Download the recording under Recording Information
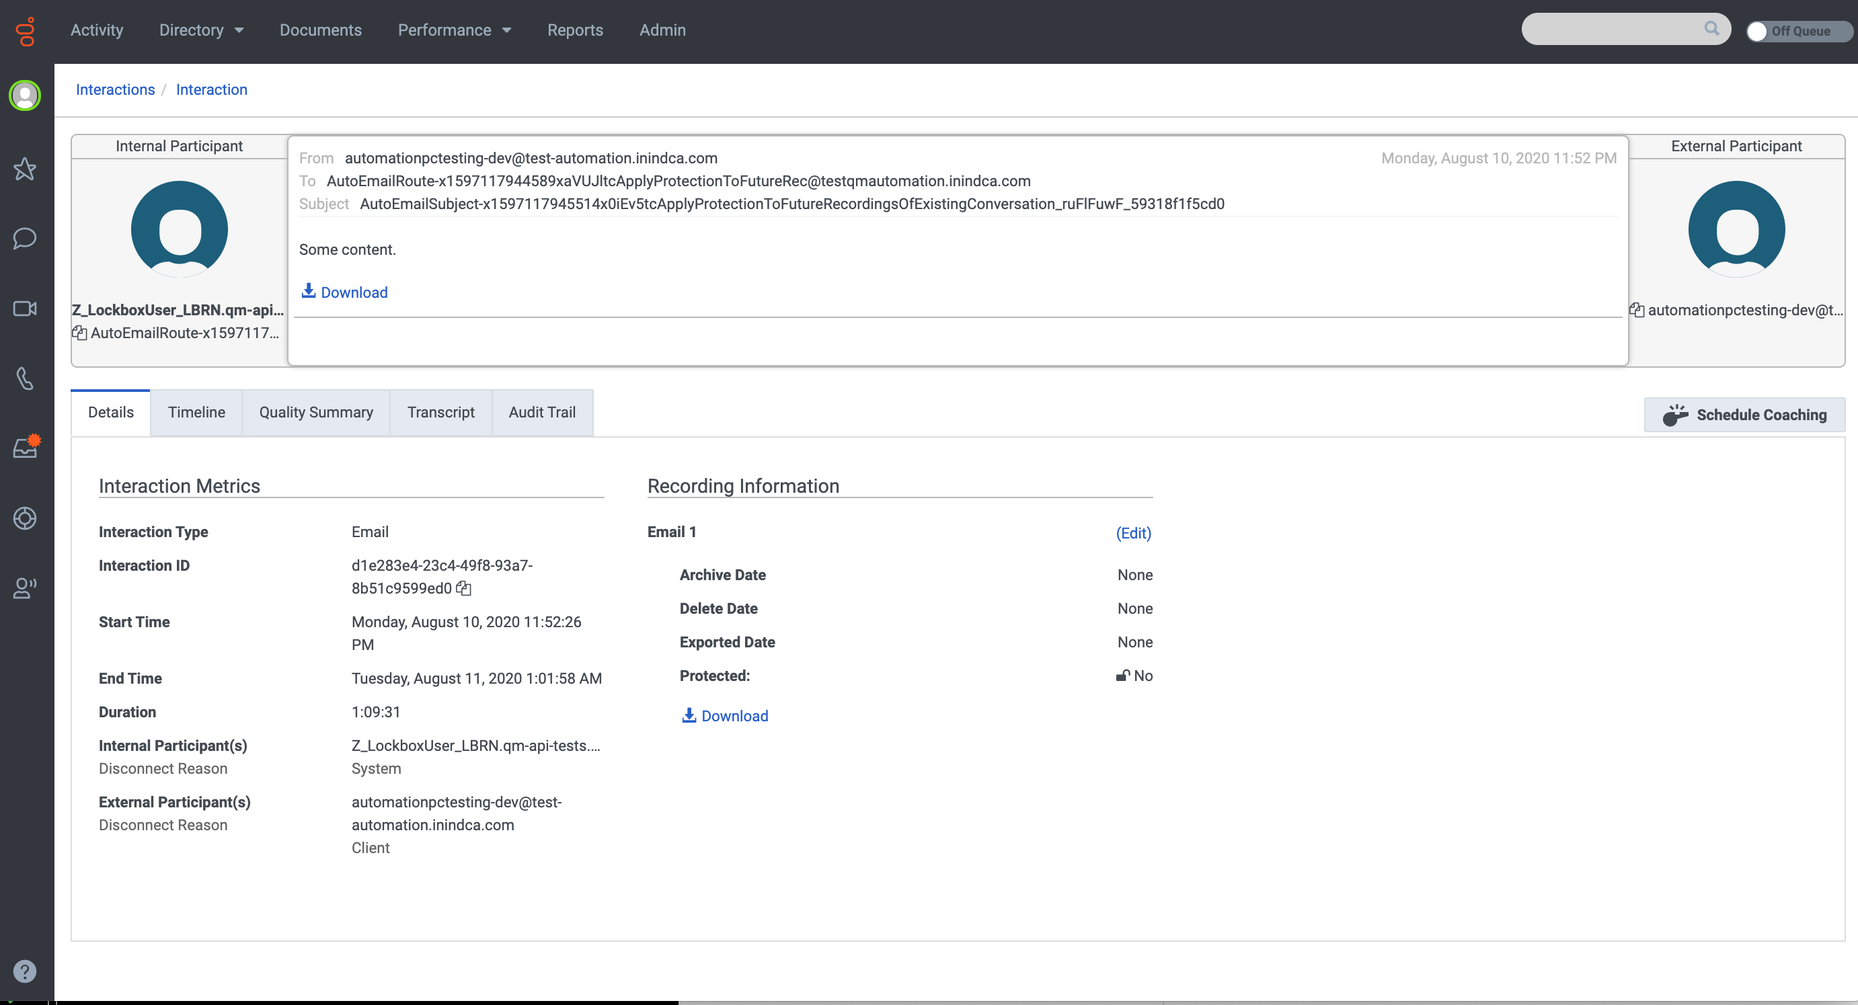This screenshot has width=1858, height=1005. tap(726, 716)
